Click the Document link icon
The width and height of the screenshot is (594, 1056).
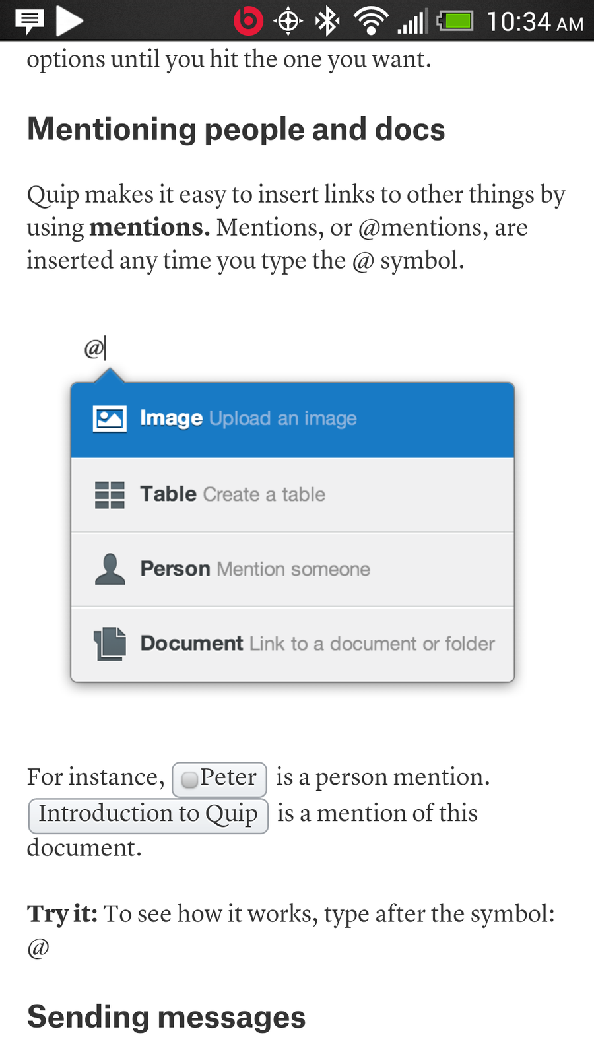pos(110,643)
